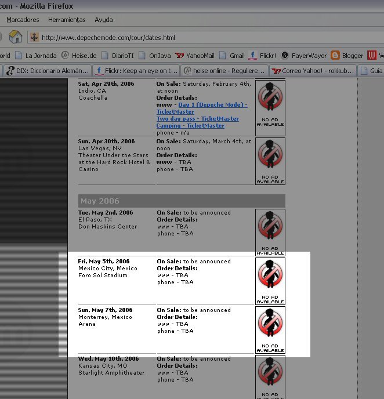Open Day 1 (Depeche Mode) TicketMaster link
Screen dimensions: 384x399
tap(202, 108)
